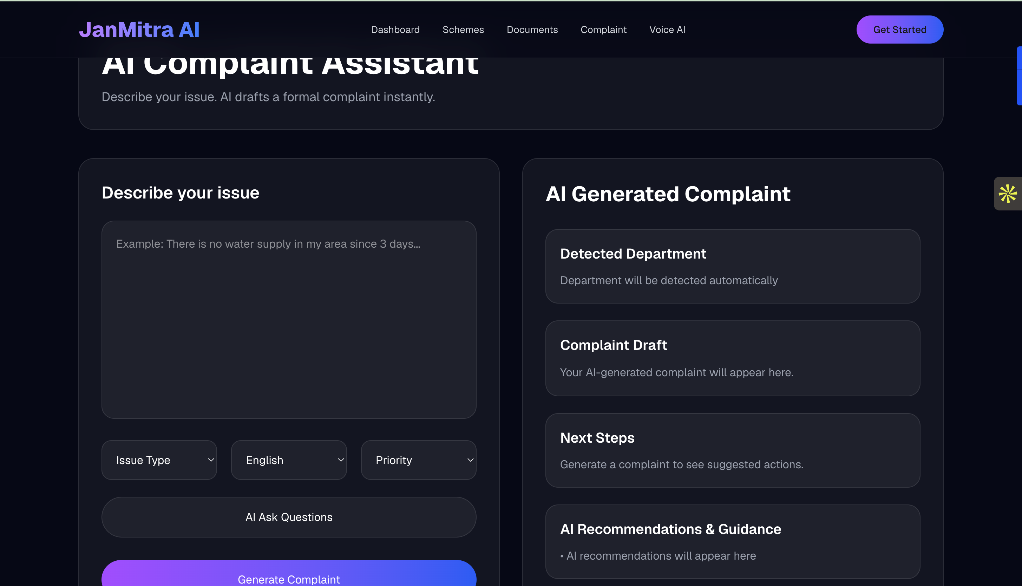Click the yellow asterisk widget icon
This screenshot has width=1022, height=586.
coord(1008,194)
